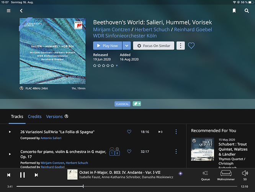Click Focus On Similar button

154,46
